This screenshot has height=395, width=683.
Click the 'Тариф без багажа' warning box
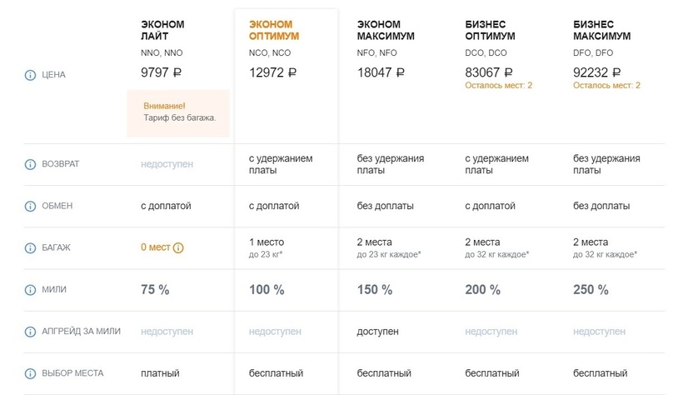pos(178,112)
